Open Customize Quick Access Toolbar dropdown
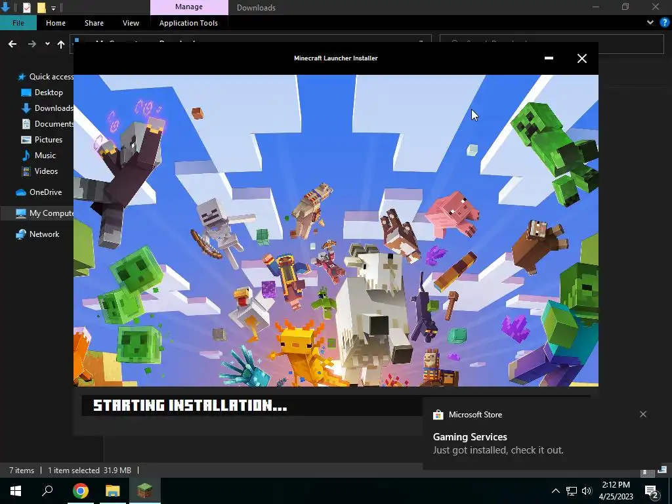This screenshot has width=672, height=504. click(53, 8)
